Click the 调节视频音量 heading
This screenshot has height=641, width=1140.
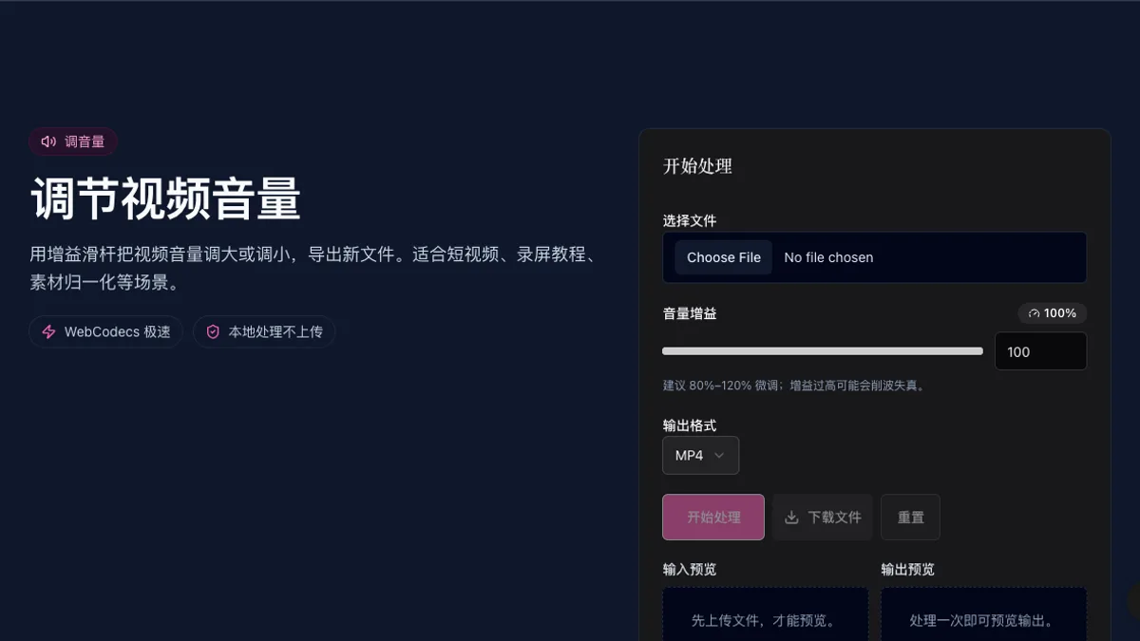coord(165,198)
